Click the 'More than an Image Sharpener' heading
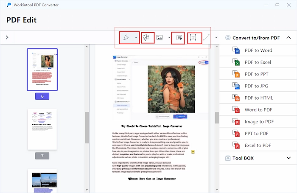 point(152,179)
